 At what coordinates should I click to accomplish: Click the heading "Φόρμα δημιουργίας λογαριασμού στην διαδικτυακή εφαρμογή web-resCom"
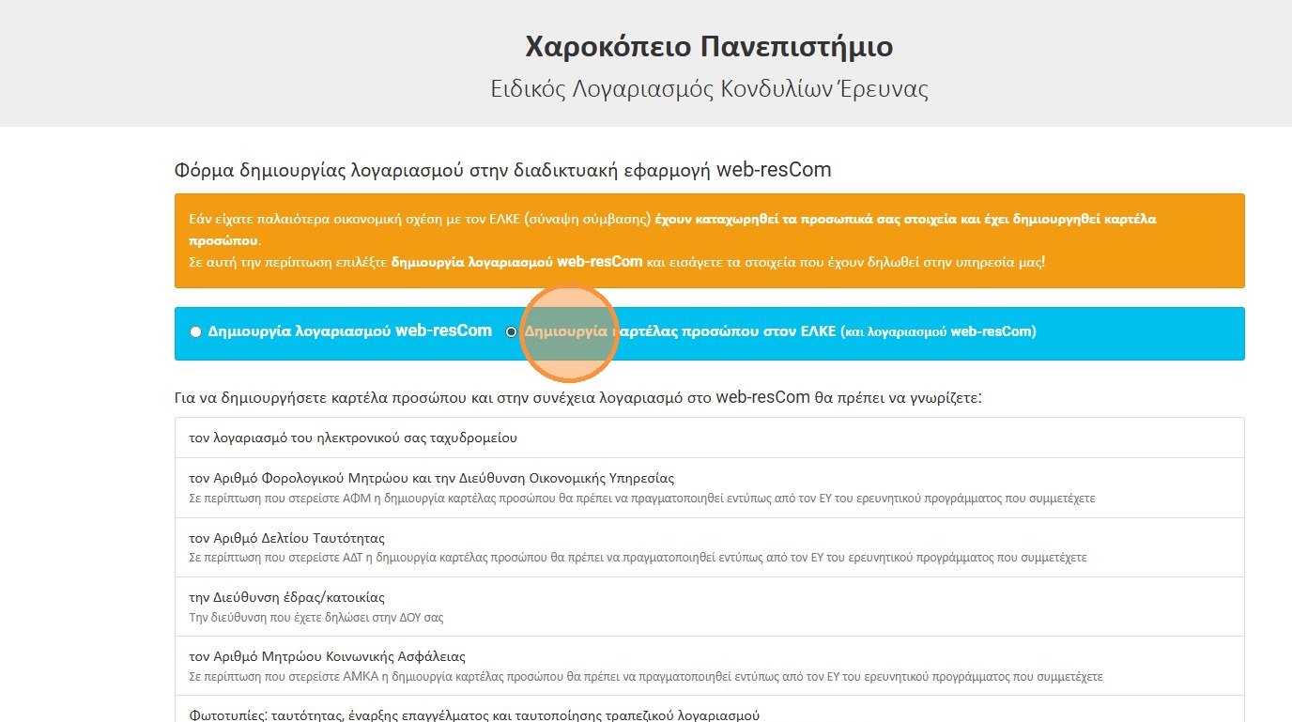tap(502, 170)
